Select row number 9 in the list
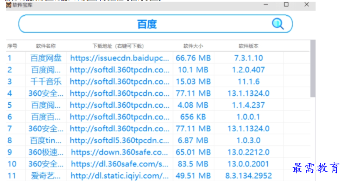The width and height of the screenshot is (343, 181). click(10, 152)
